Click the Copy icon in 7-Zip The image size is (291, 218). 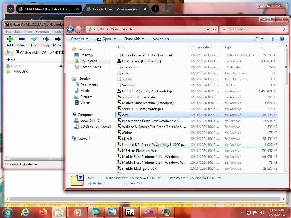pyautogui.click(x=45, y=39)
